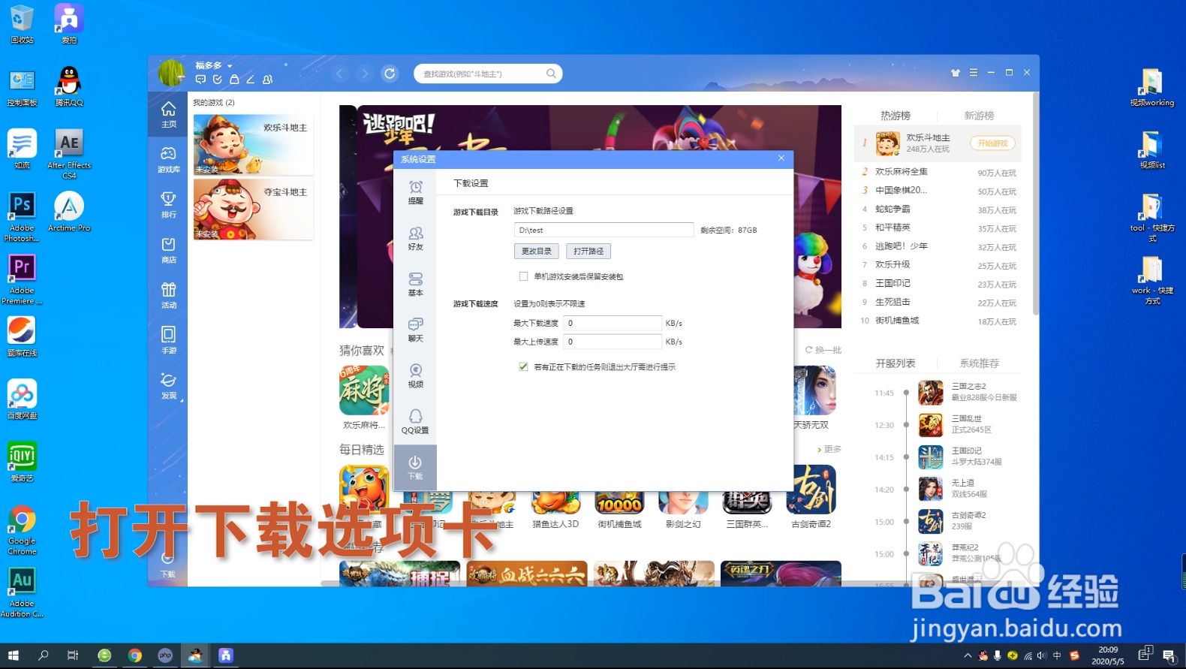
Task: Open Chrome in the taskbar
Action: [x=135, y=655]
